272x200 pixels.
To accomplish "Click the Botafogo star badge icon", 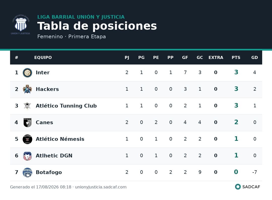I will (27, 173).
